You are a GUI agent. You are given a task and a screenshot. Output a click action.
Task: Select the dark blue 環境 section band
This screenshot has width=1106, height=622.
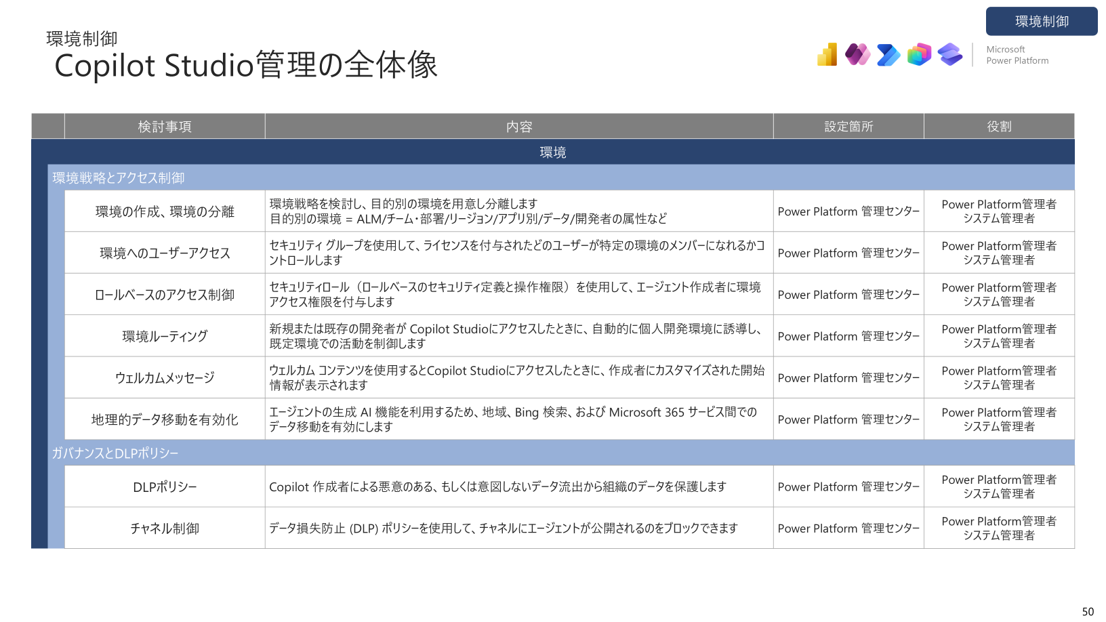click(553, 152)
